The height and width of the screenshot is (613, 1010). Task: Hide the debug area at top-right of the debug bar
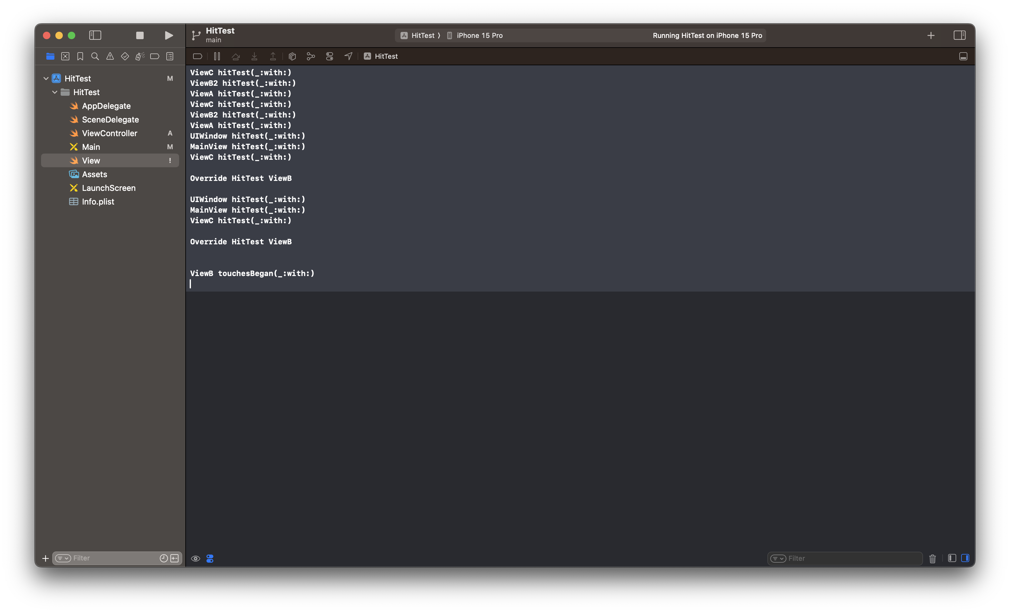pyautogui.click(x=963, y=56)
